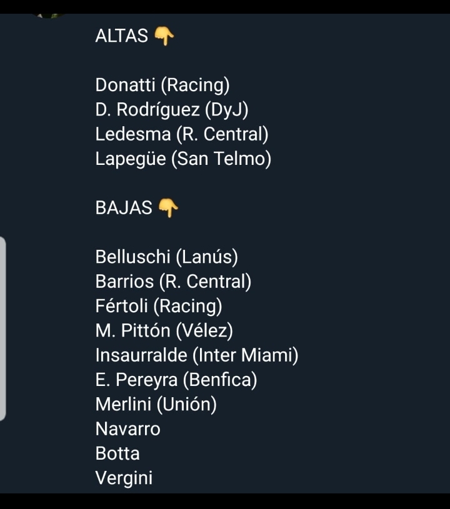Image resolution: width=450 pixels, height=509 pixels.
Task: Tap the Donatti (Racing) line
Action: (x=162, y=85)
